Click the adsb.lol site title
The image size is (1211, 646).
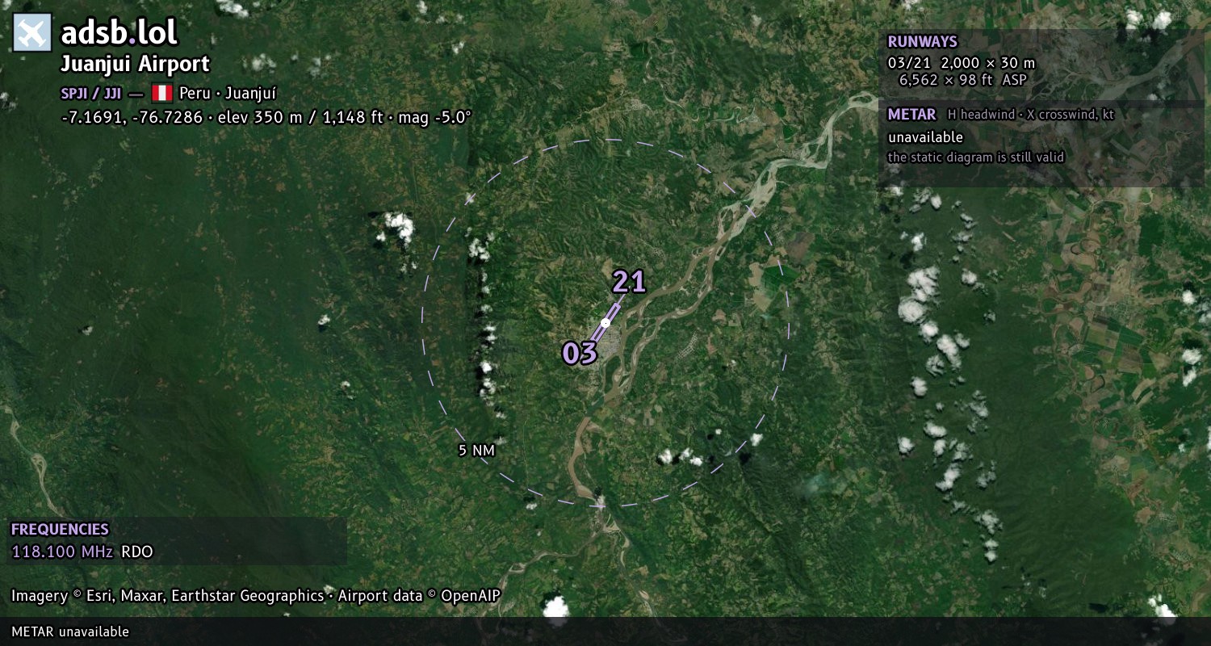coord(119,33)
